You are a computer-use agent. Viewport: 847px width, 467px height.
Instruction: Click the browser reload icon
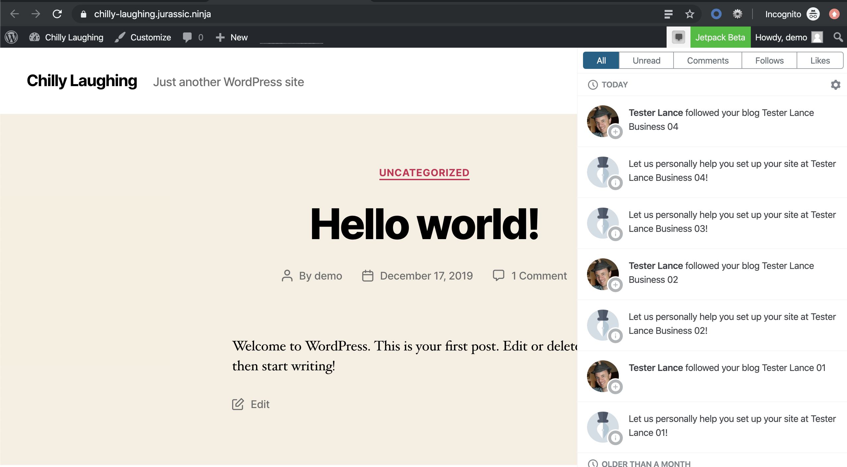[x=57, y=14]
